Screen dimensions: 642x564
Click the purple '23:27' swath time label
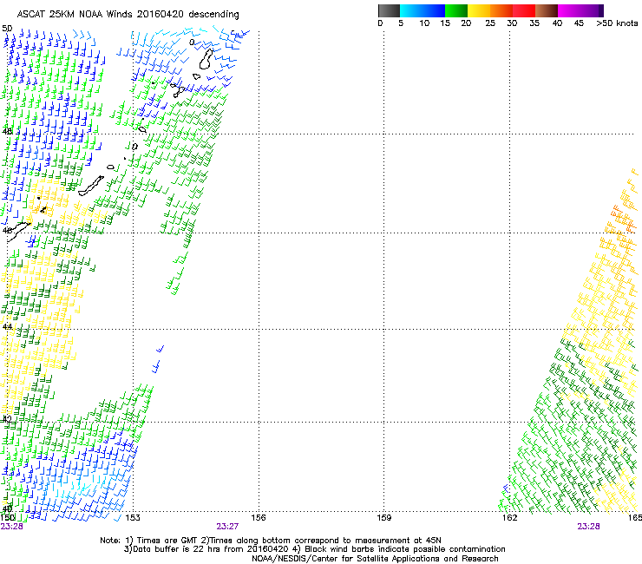(x=227, y=527)
